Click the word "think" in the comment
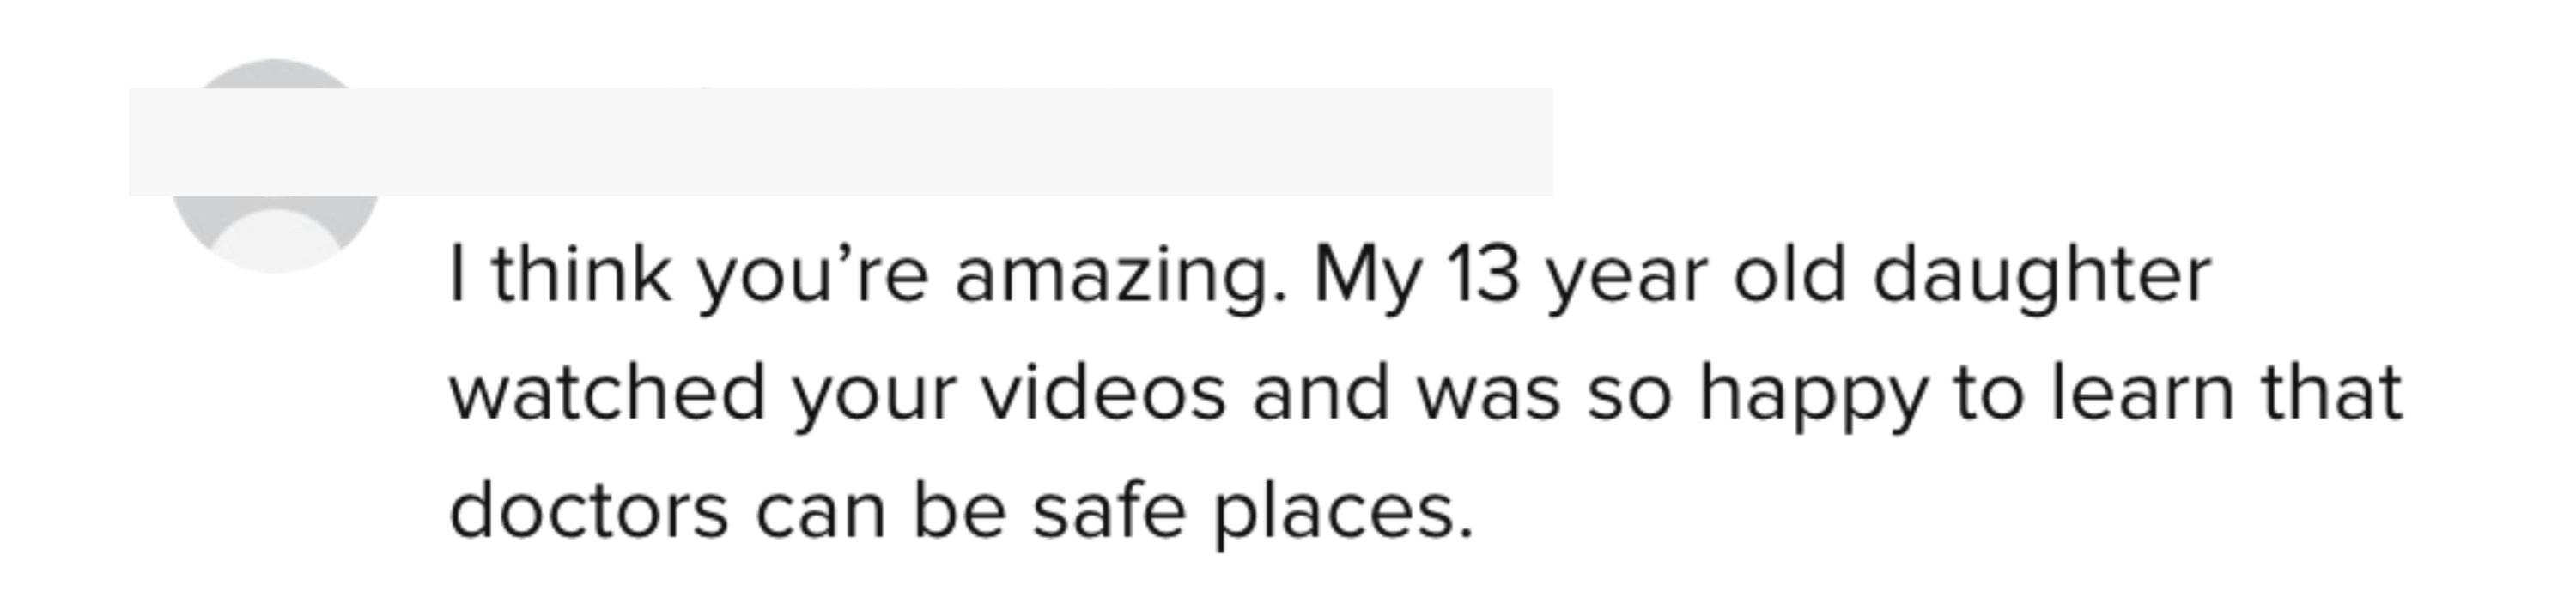Viewport: 2576px width, 609px height. click(x=581, y=274)
